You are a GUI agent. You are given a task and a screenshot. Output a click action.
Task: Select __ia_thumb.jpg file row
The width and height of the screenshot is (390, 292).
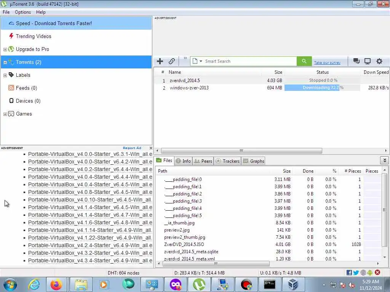pos(269,223)
